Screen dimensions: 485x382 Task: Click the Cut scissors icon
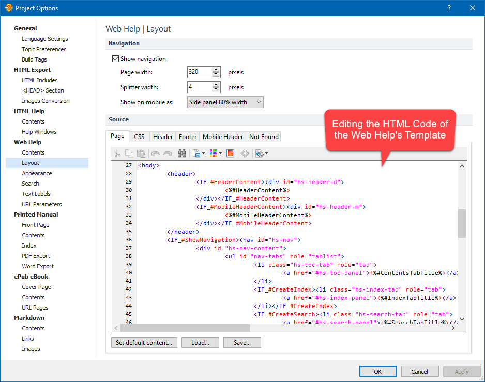(117, 154)
